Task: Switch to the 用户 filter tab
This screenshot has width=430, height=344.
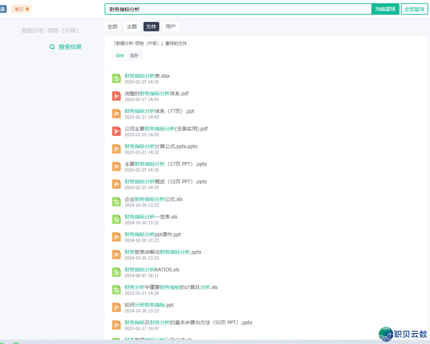Action: (170, 27)
